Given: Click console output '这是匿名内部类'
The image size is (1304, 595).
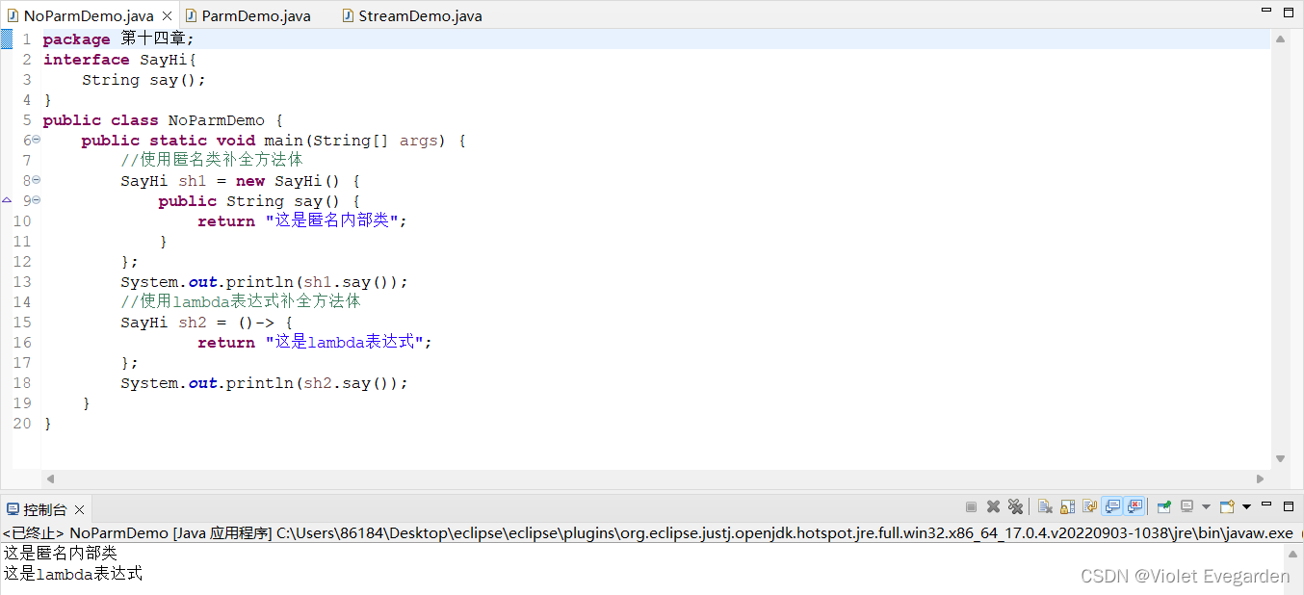Looking at the screenshot, I should [60, 554].
